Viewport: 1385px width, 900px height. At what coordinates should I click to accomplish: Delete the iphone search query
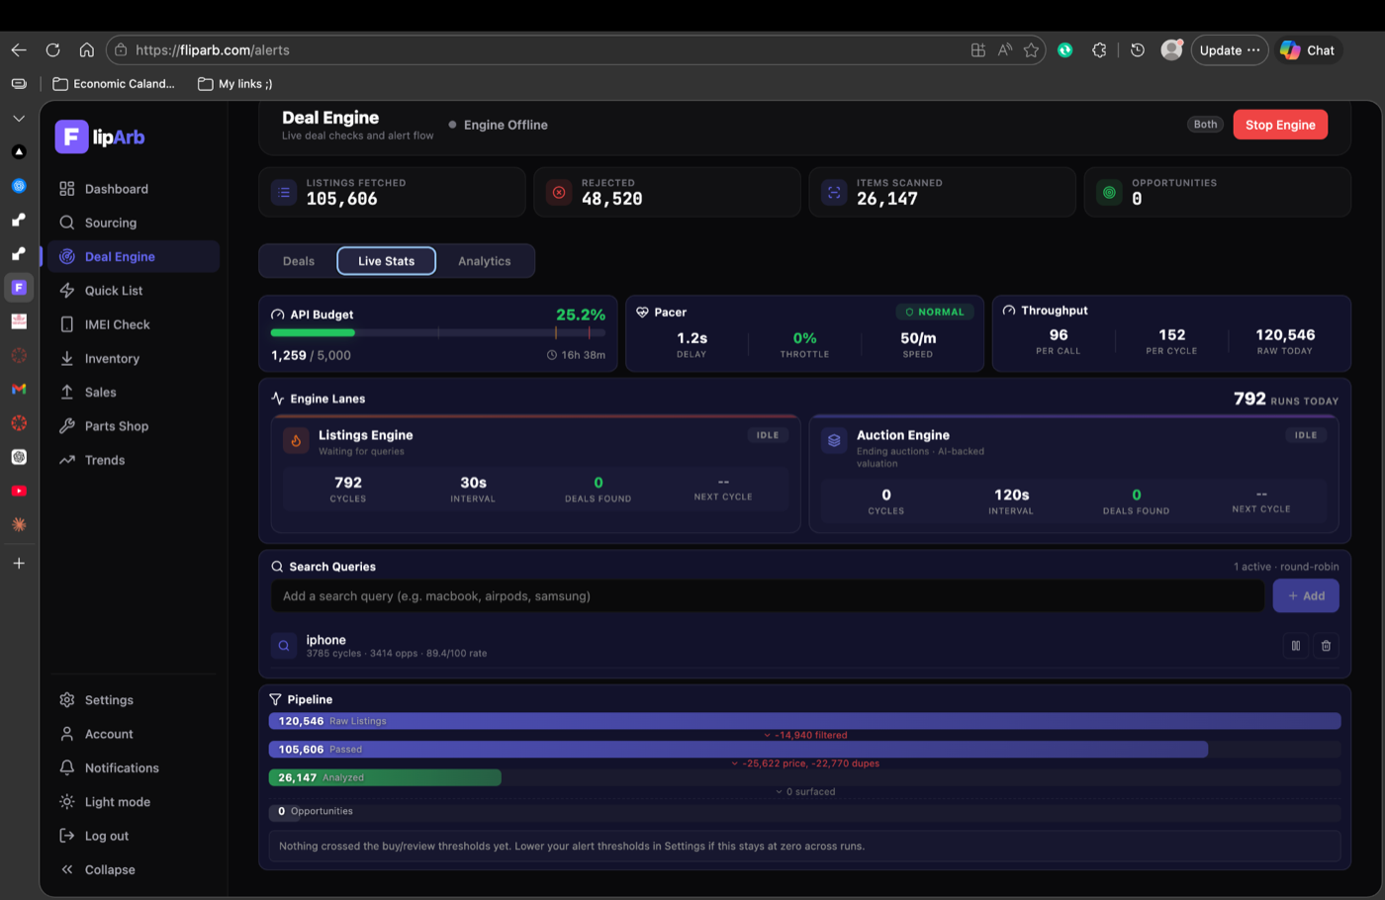(1327, 646)
